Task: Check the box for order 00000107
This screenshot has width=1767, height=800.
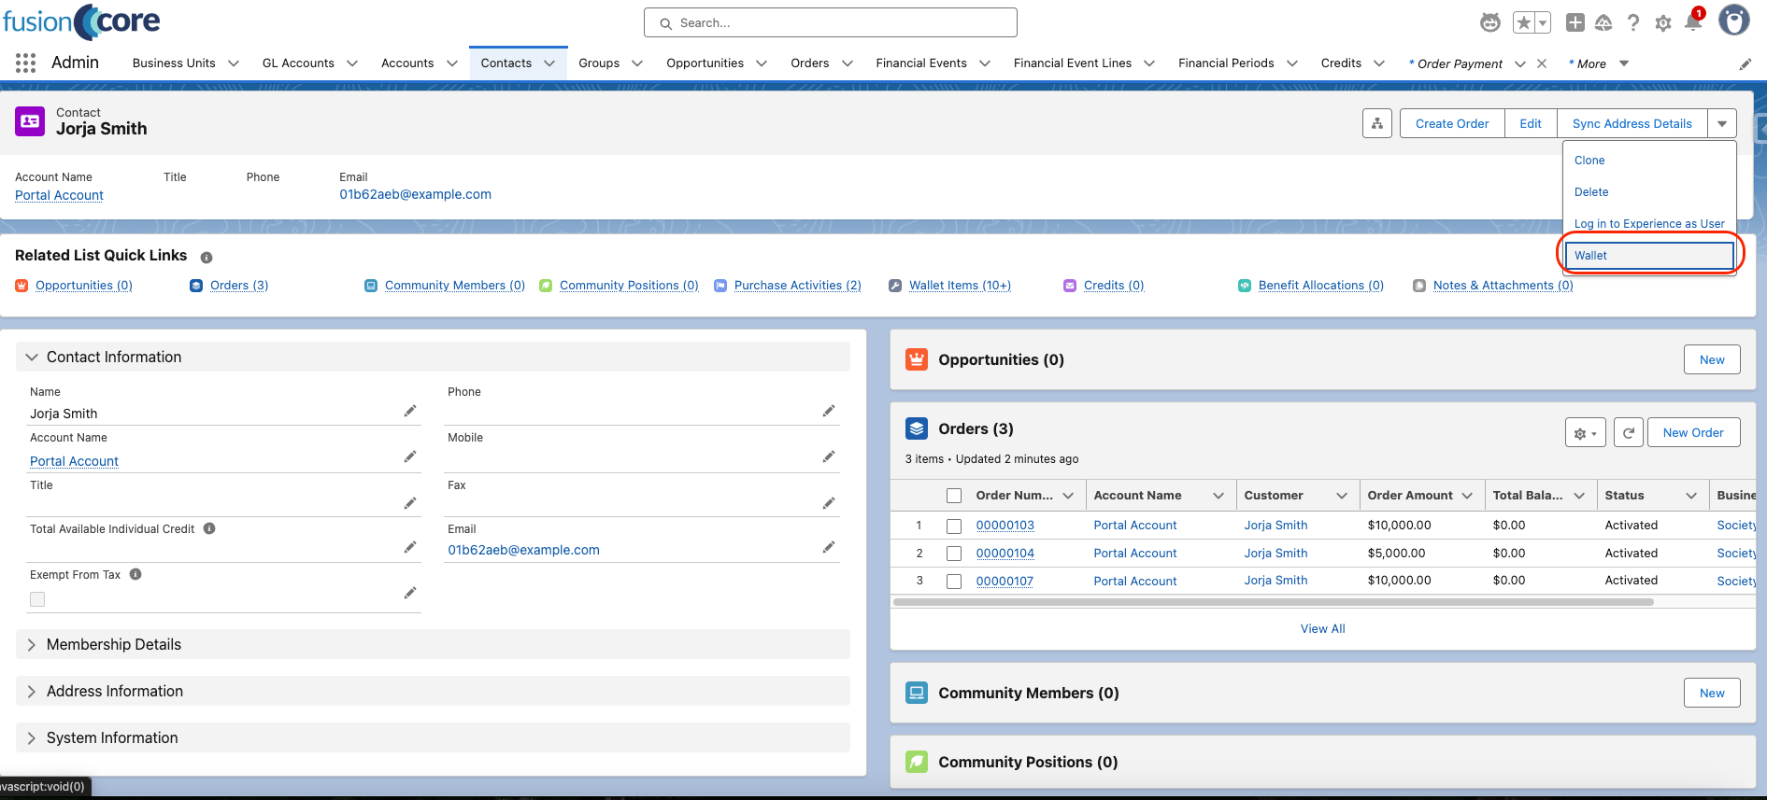Action: coord(954,581)
